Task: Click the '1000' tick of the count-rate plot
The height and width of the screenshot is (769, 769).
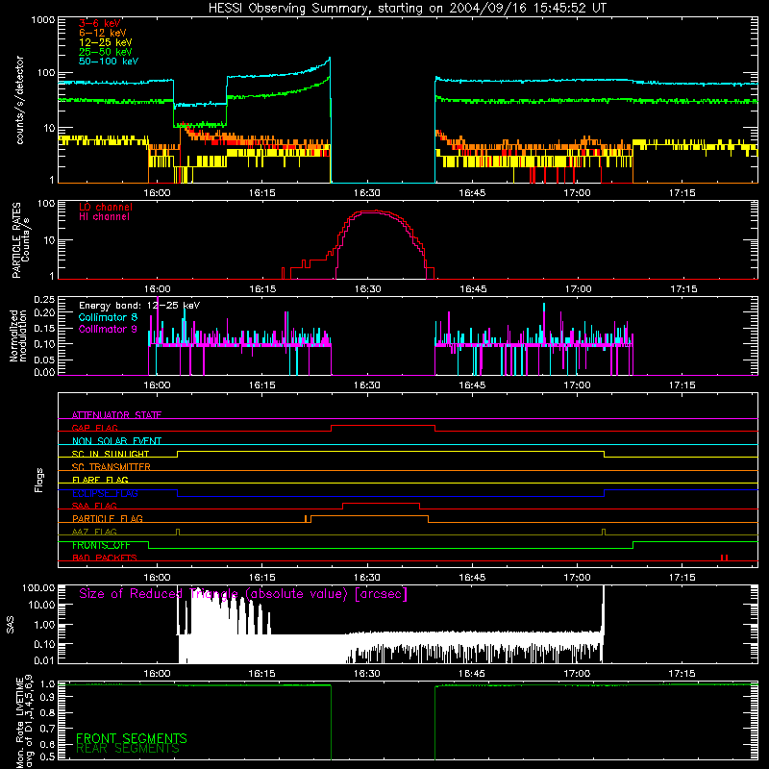Action: pyautogui.click(x=42, y=20)
